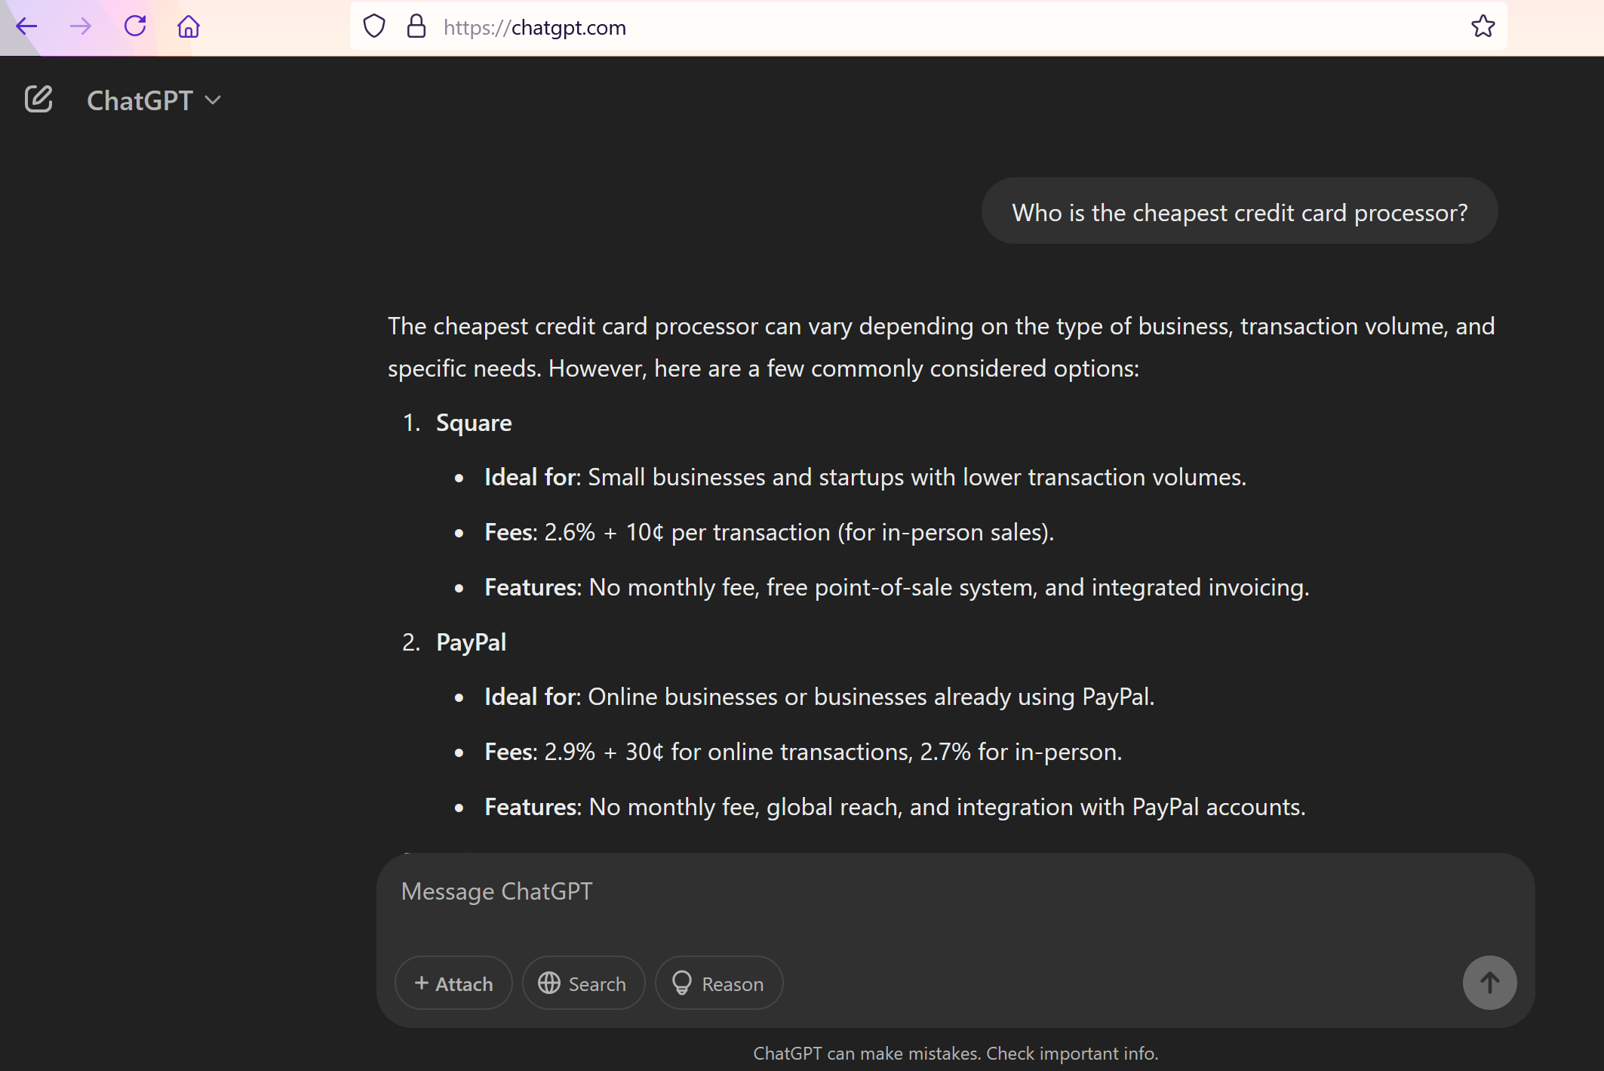Click the chatgpt.com address bar
Image resolution: width=1604 pixels, height=1071 pixels.
(905, 27)
